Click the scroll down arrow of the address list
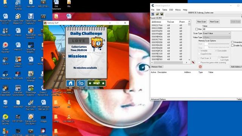This screenshot has height=136, width=242. click(189, 60)
